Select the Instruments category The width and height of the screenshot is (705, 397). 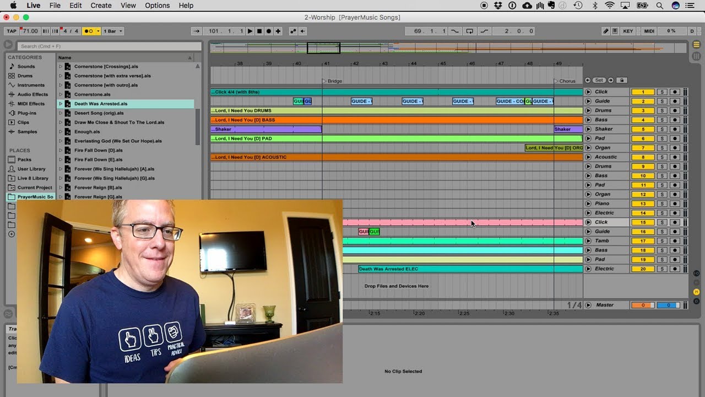[31, 85]
